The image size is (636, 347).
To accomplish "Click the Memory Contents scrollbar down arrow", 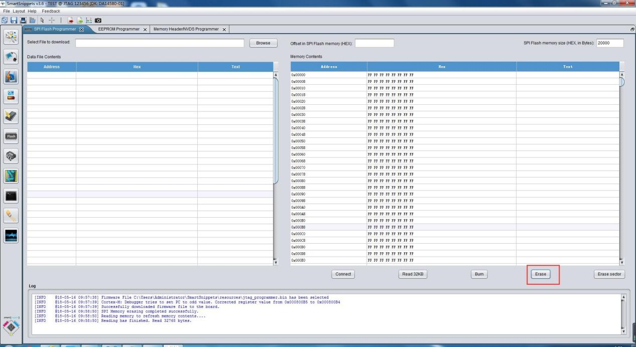I will (622, 262).
